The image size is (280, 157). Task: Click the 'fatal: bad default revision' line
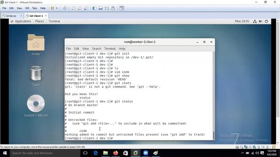pos(96,79)
